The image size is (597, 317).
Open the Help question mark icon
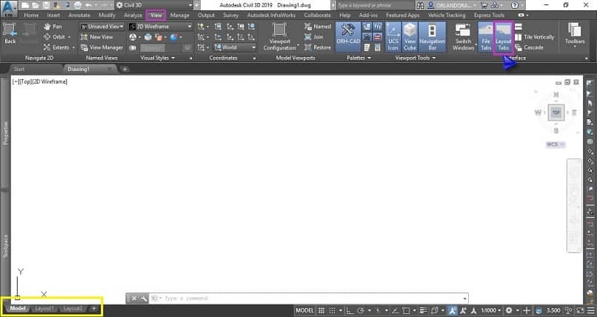coord(514,5)
